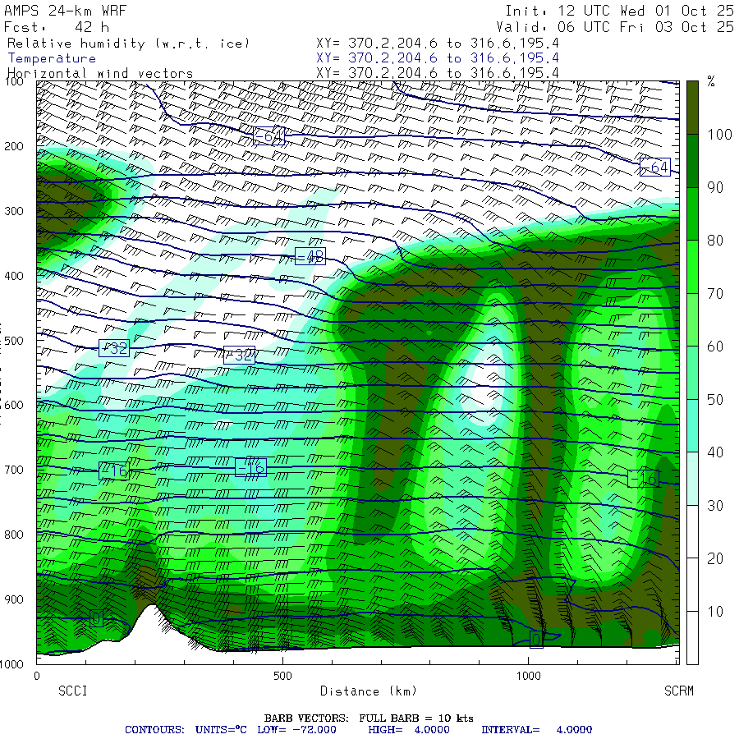Select the 'Fcst: 42 h' forecast hour text
The height and width of the screenshot is (739, 739).
57,27
